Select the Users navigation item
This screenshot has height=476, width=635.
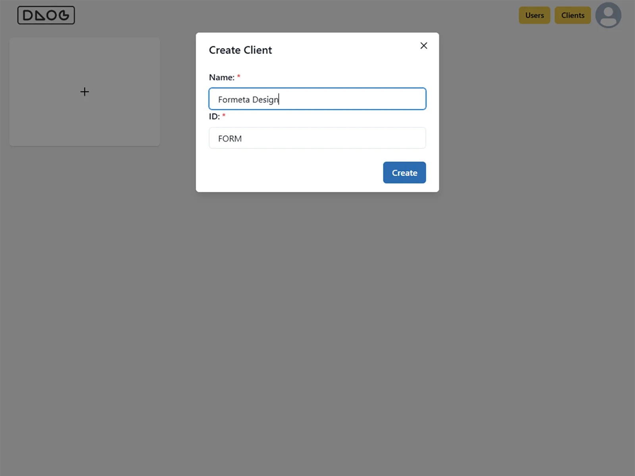(x=534, y=15)
